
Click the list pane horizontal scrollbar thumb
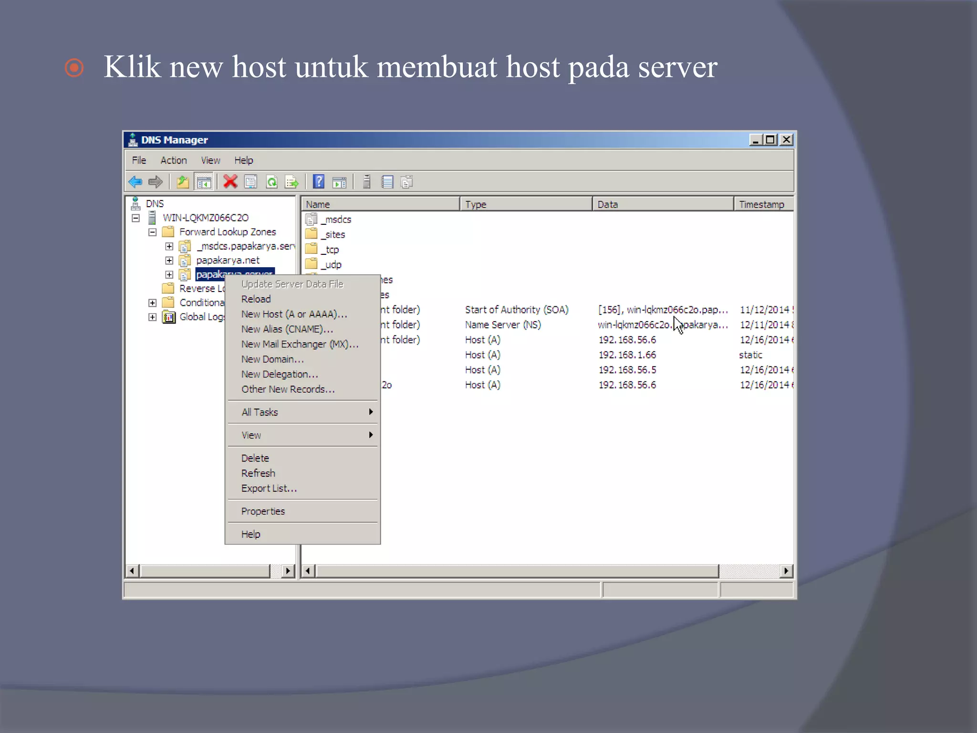(518, 571)
